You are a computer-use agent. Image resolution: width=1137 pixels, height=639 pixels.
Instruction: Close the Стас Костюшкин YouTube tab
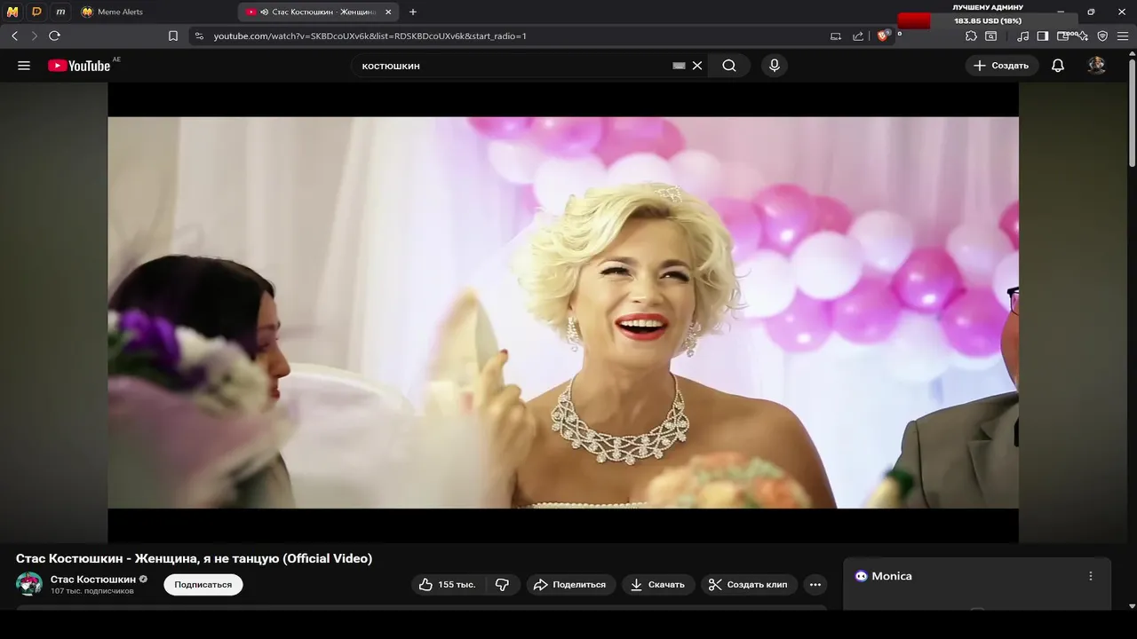(388, 12)
